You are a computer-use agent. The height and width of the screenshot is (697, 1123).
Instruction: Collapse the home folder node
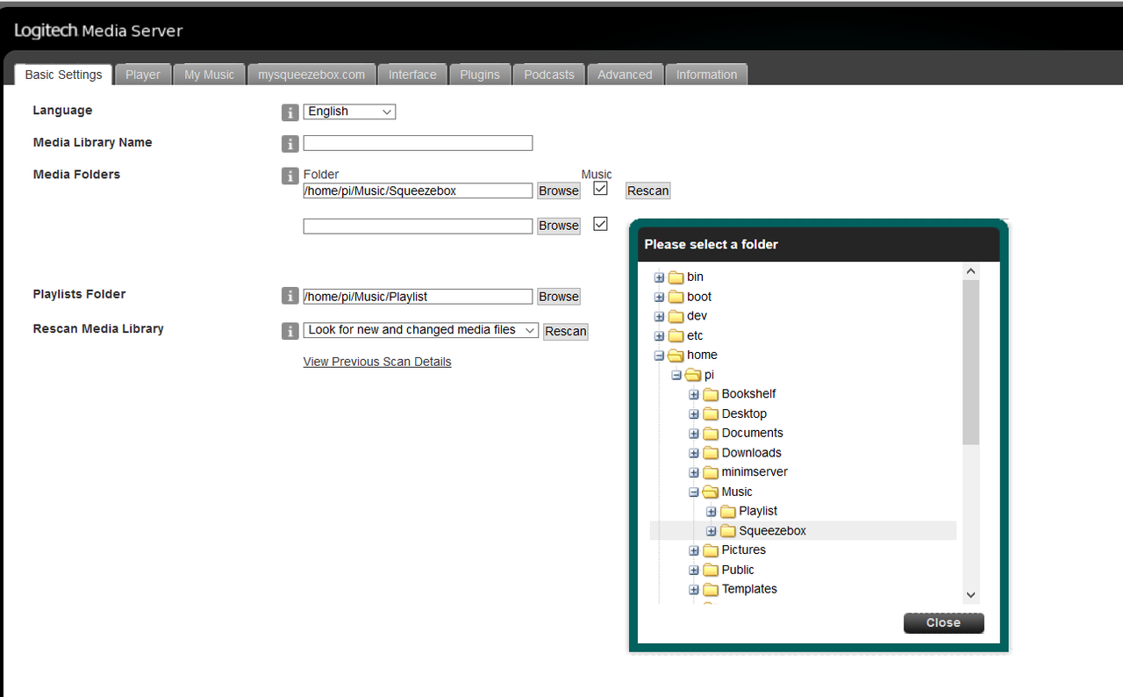click(659, 356)
